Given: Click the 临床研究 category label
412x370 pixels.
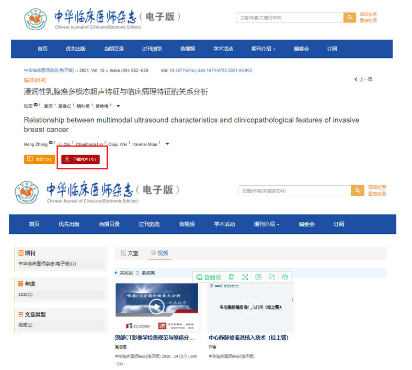Looking at the screenshot, I should pos(35,80).
